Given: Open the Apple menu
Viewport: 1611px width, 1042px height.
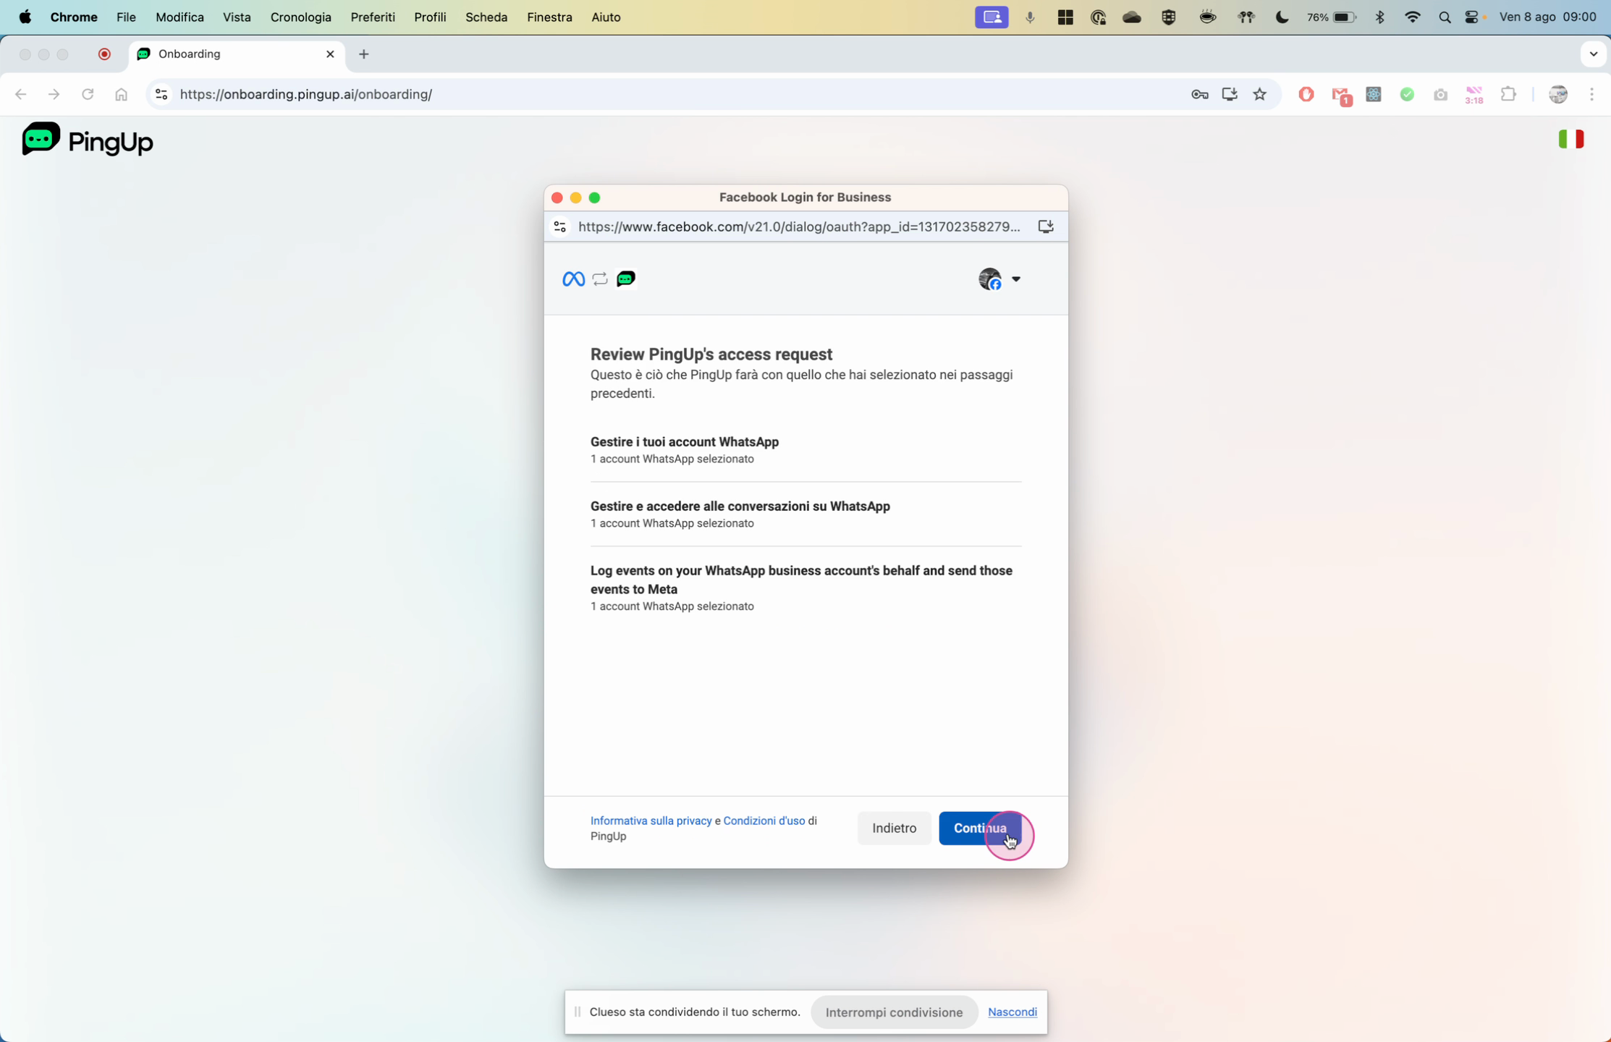Looking at the screenshot, I should [x=25, y=17].
